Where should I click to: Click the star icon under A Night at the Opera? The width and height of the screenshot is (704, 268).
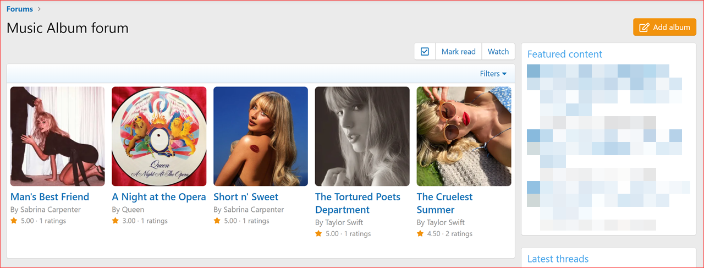[116, 221]
